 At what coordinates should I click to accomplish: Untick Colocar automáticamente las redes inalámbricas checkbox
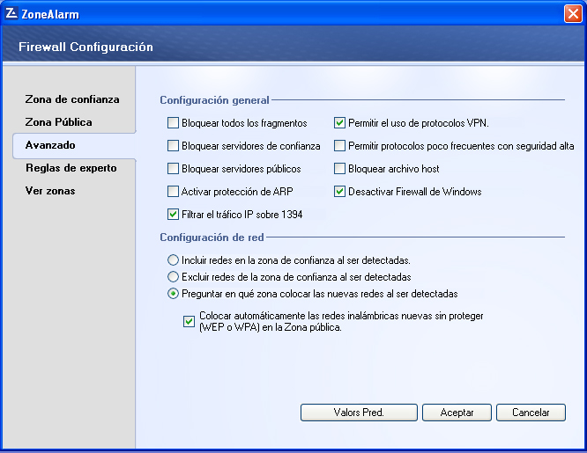tap(189, 321)
